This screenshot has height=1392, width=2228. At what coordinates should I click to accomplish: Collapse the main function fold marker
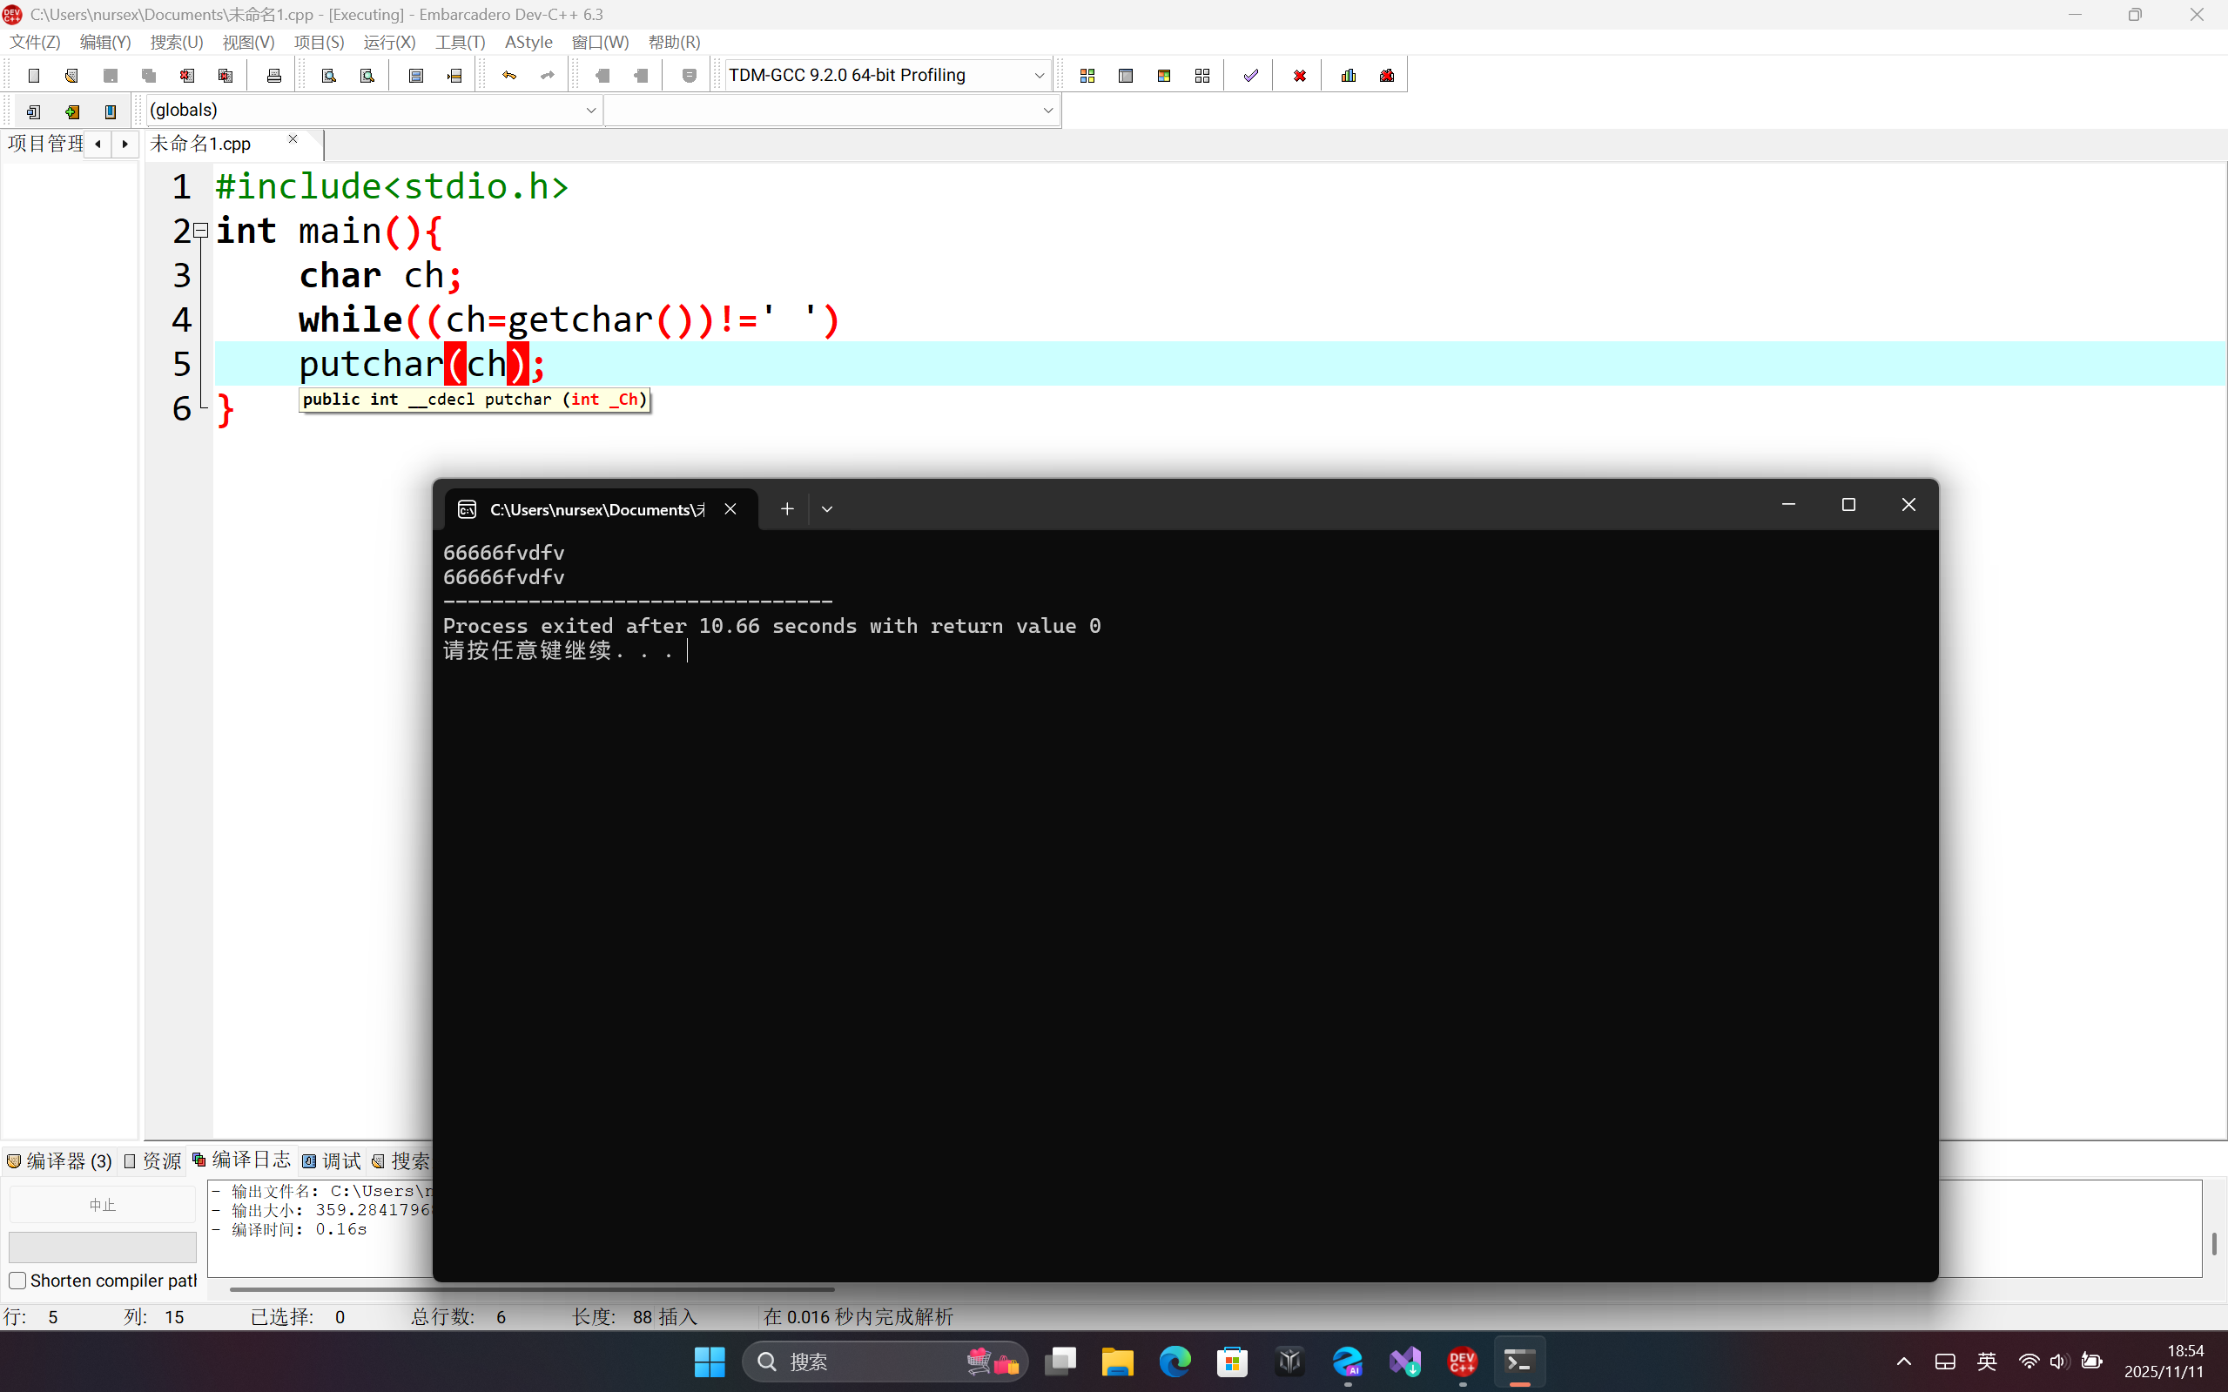coord(201,230)
